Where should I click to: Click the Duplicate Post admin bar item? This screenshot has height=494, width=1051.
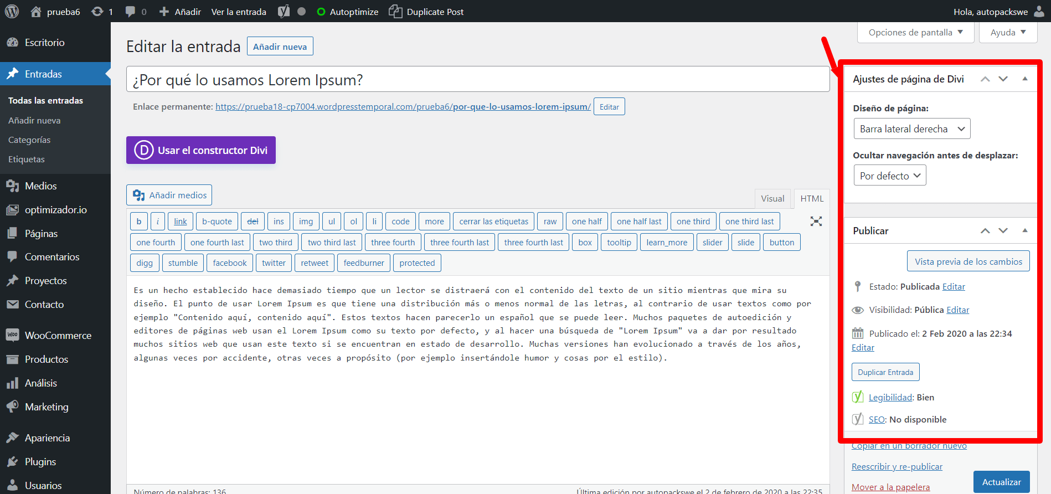[426, 12]
